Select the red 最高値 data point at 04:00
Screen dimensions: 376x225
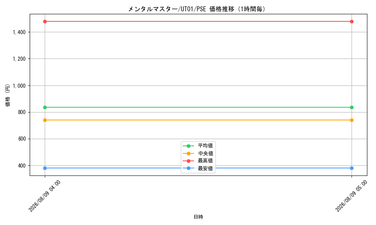[45, 21]
